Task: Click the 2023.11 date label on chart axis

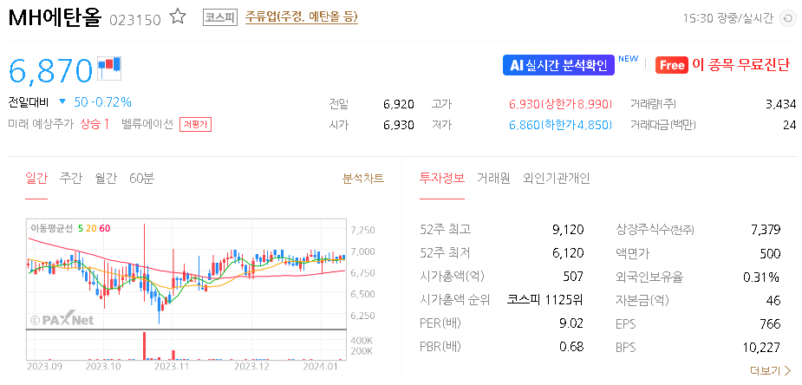Action: [173, 367]
